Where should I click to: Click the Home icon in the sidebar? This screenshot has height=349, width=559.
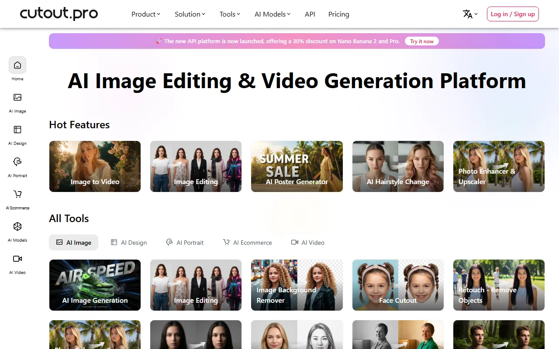coord(17,65)
